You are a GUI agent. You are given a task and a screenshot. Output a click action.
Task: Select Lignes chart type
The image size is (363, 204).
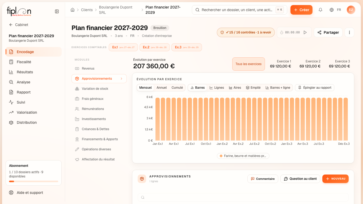pos(217,88)
